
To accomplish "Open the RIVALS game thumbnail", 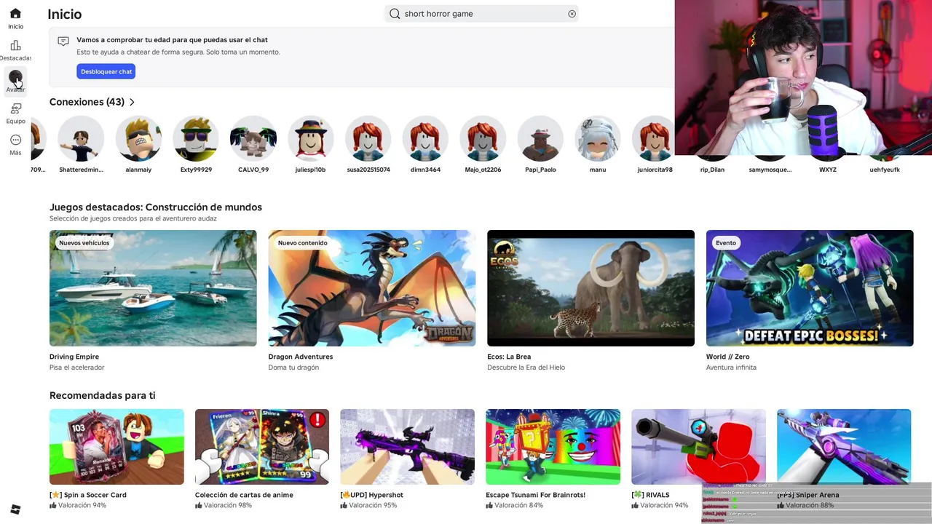I will (699, 447).
